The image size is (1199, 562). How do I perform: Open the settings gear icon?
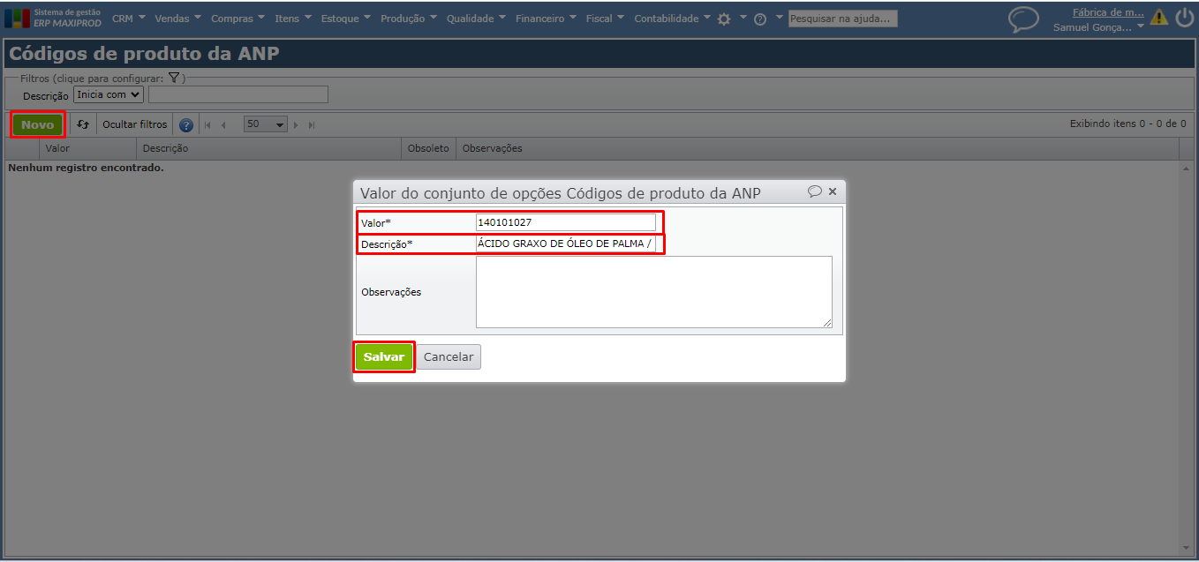pos(724,19)
